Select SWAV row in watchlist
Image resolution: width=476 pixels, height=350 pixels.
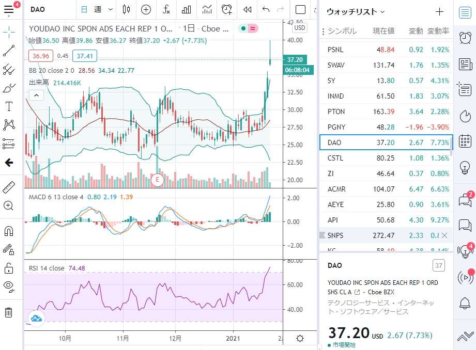pyautogui.click(x=386, y=65)
